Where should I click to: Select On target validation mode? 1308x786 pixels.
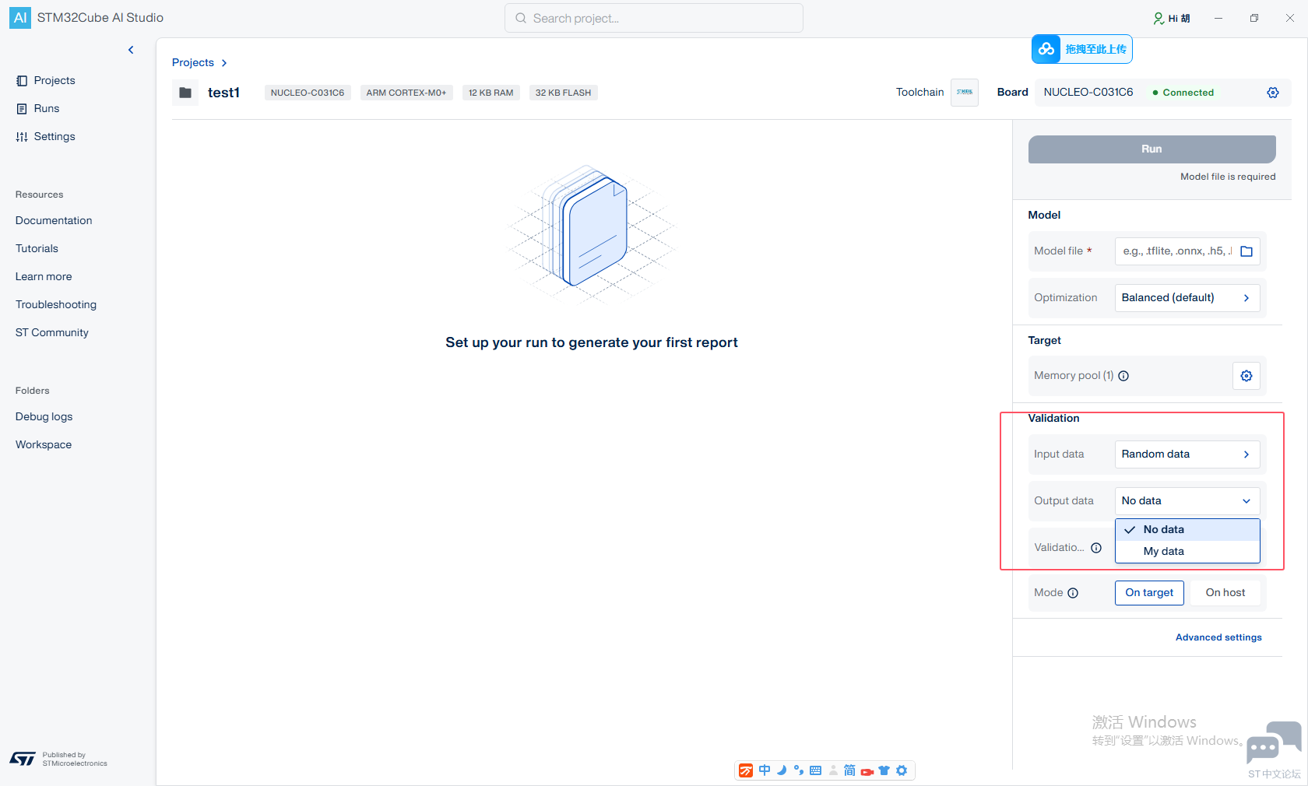[1149, 592]
